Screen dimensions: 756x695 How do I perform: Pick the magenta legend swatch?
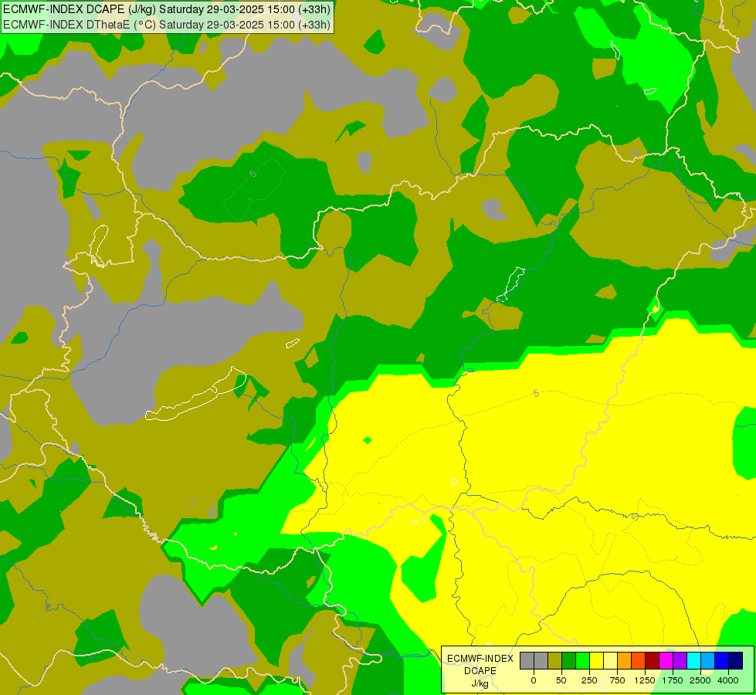(x=666, y=661)
